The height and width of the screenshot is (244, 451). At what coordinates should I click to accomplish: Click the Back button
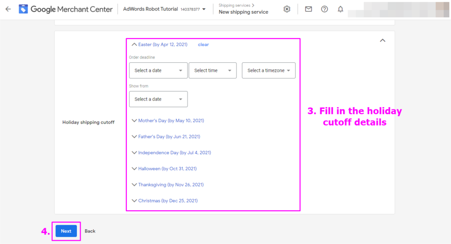point(90,231)
